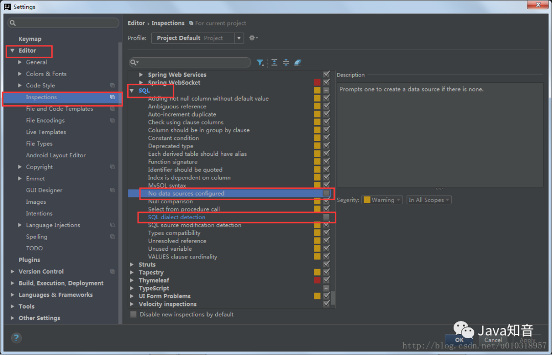
Task: Expand the Colors & Fonts node
Action: (x=20, y=74)
